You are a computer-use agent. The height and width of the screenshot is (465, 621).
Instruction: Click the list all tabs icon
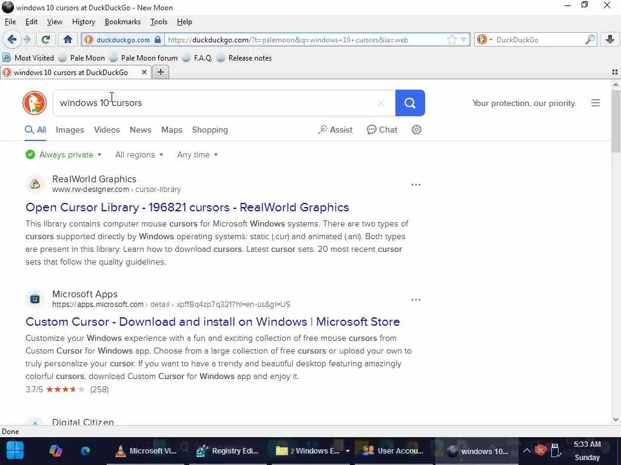[615, 72]
